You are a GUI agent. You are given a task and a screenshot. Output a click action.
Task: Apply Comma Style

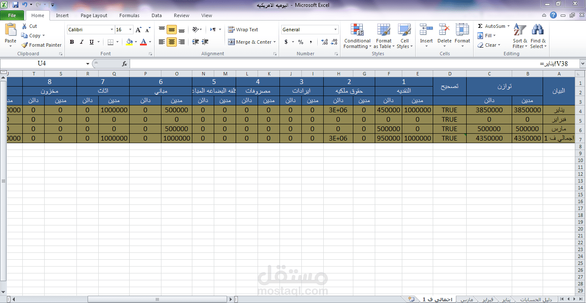coord(310,42)
